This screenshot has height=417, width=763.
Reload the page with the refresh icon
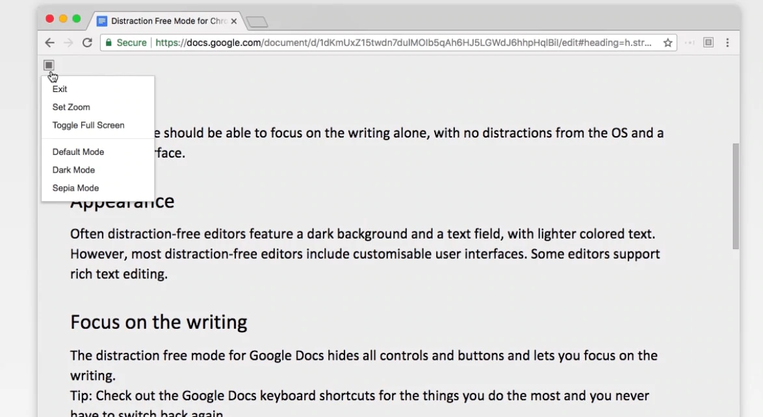point(87,43)
